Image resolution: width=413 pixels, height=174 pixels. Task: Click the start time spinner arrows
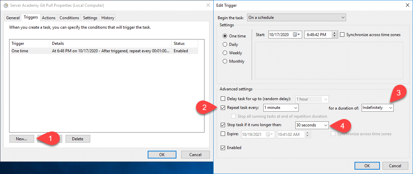[x=335, y=34]
